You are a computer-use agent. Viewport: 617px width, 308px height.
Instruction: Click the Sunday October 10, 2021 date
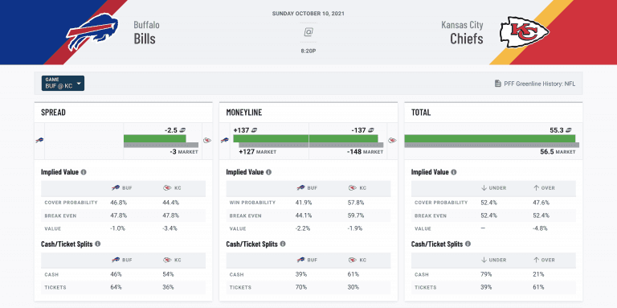pyautogui.click(x=308, y=14)
